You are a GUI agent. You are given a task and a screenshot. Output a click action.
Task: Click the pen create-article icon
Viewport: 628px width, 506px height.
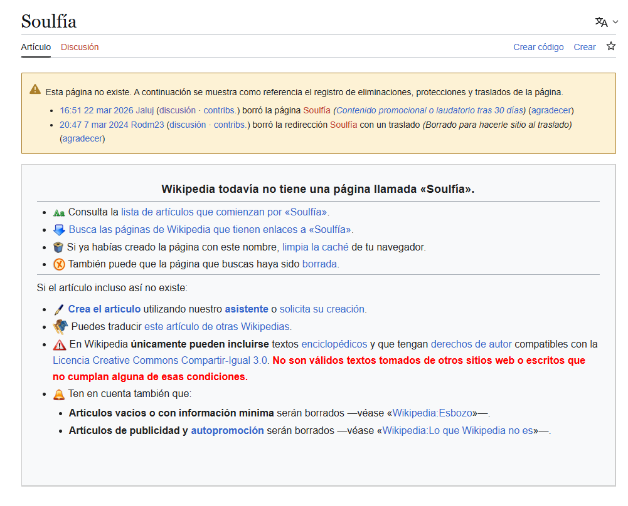59,309
